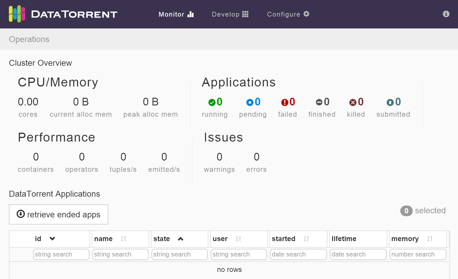Focus the memory number search field
The height and width of the screenshot is (279, 458).
[x=418, y=254]
